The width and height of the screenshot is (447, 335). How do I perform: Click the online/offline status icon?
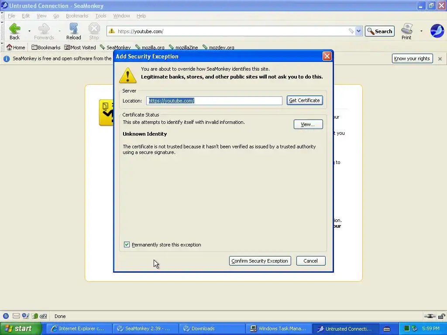coord(430,316)
